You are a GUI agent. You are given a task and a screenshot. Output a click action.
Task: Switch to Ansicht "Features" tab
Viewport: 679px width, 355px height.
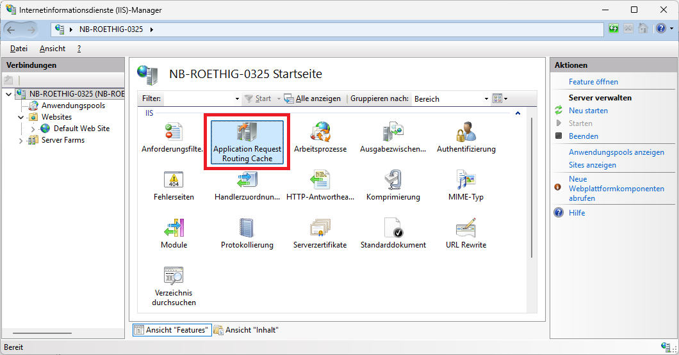(172, 330)
